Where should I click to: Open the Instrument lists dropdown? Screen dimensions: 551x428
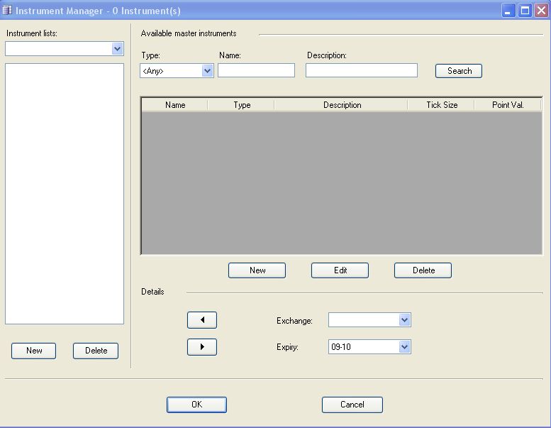pos(118,49)
